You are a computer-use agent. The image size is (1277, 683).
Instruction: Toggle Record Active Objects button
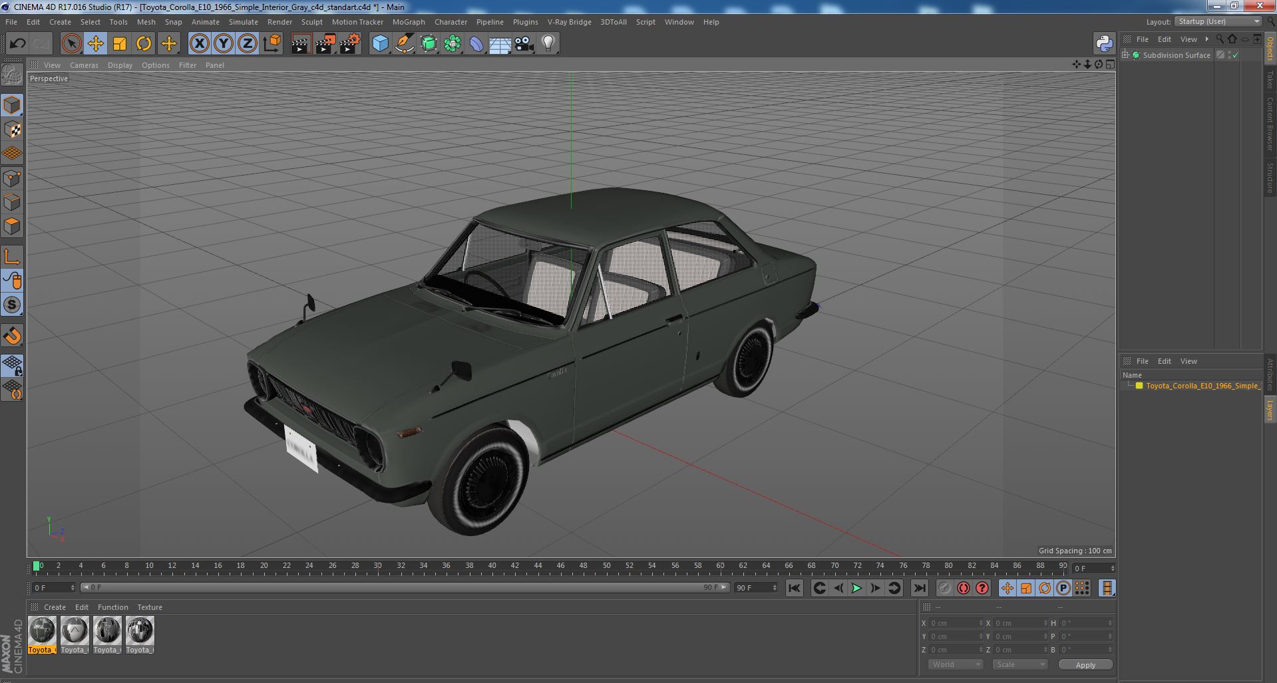[944, 588]
